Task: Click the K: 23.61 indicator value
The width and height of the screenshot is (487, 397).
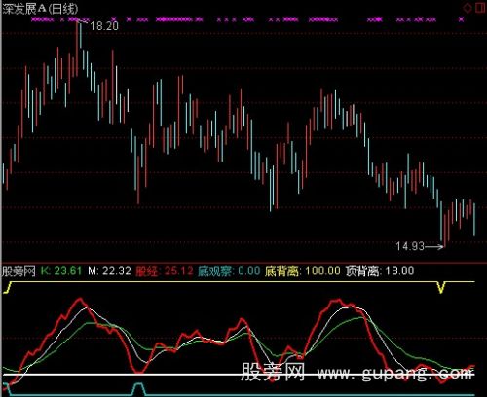Action: click(x=61, y=271)
